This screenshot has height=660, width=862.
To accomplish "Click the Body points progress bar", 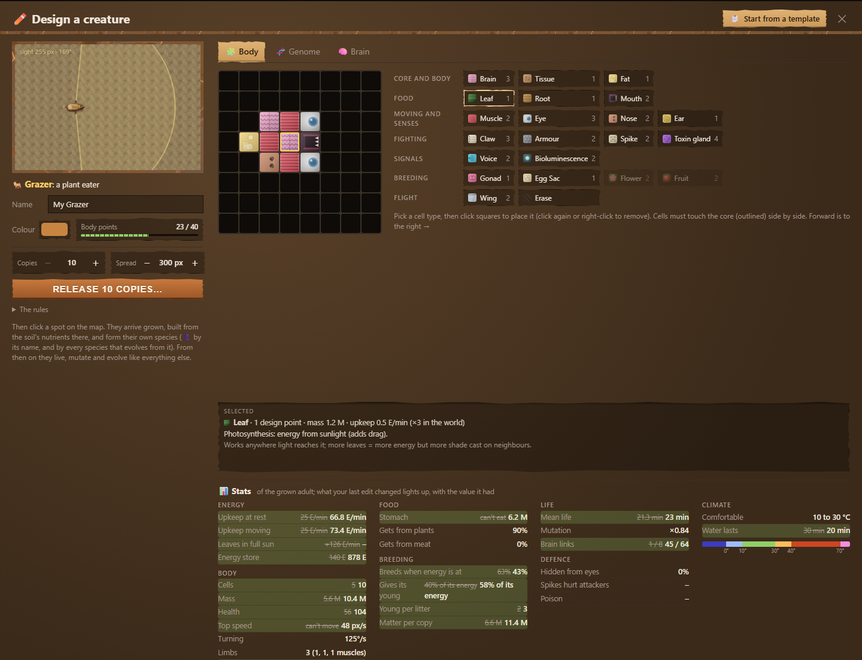I will [139, 235].
